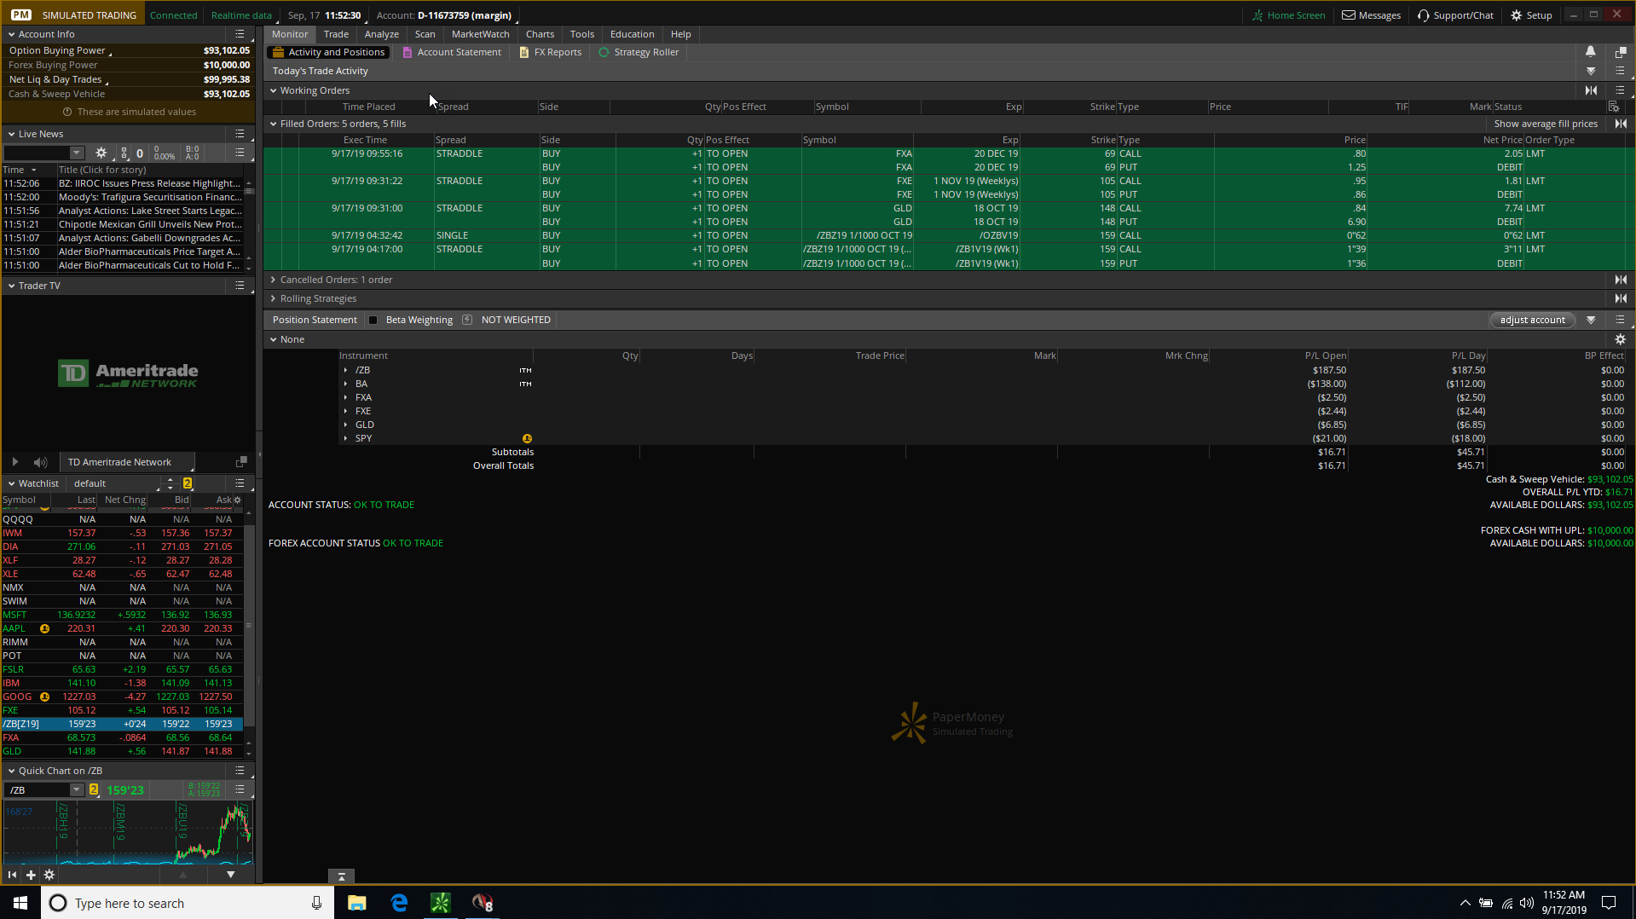Screen dimensions: 1636x919
Task: Open Today's Trade Activity menu icon
Action: point(1620,71)
